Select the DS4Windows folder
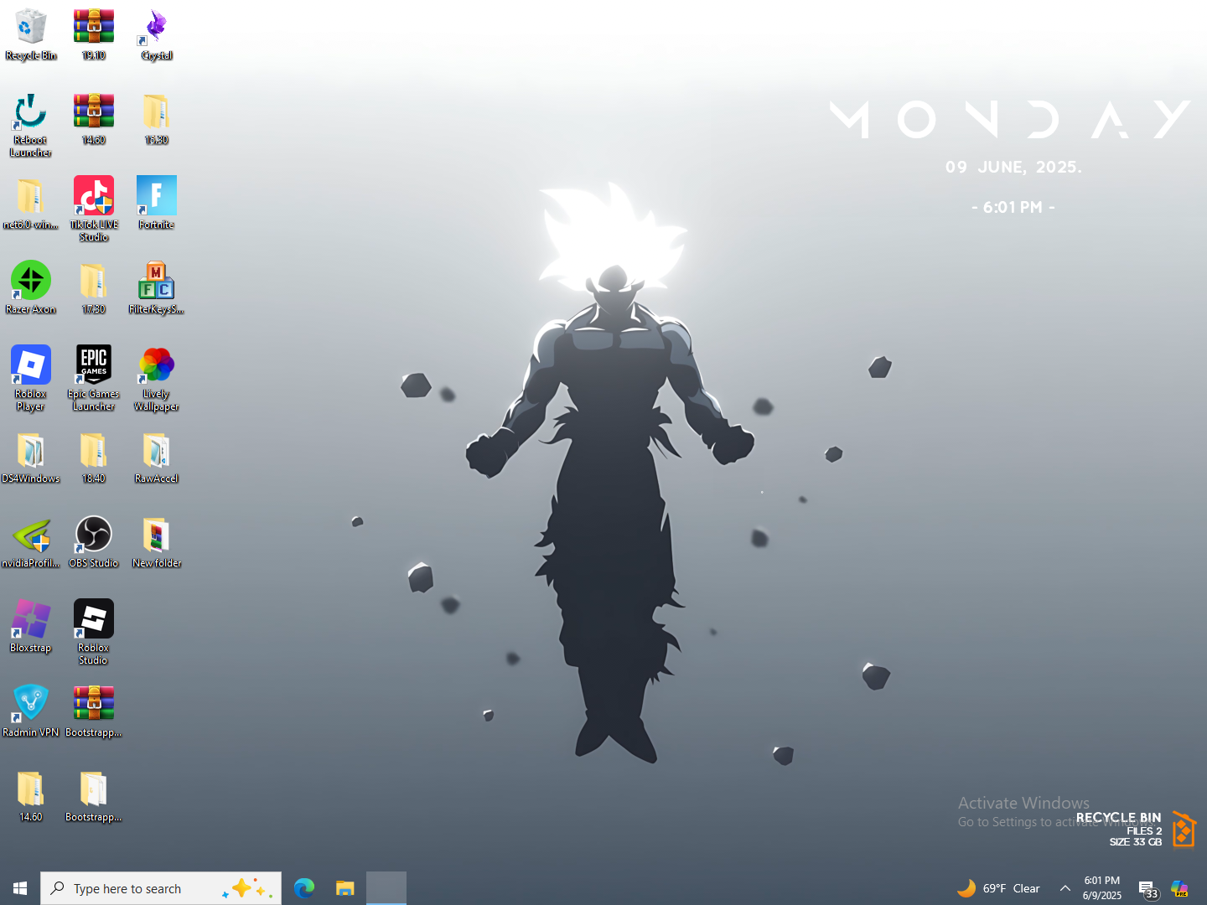This screenshot has width=1207, height=905. pyautogui.click(x=31, y=458)
